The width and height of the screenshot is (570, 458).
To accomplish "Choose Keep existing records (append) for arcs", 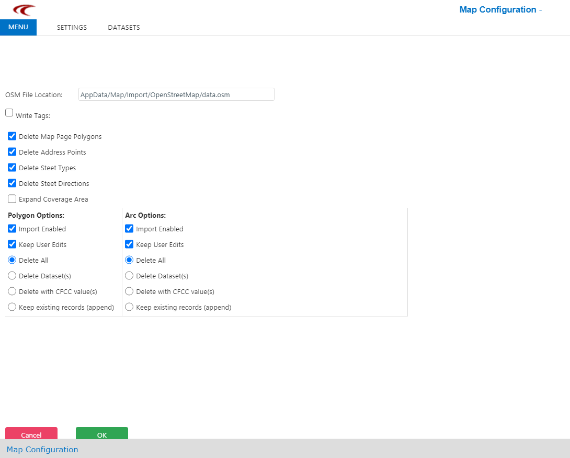I will coord(129,307).
